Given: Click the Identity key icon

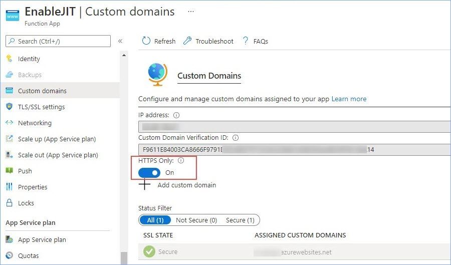Looking at the screenshot, I should coord(9,59).
